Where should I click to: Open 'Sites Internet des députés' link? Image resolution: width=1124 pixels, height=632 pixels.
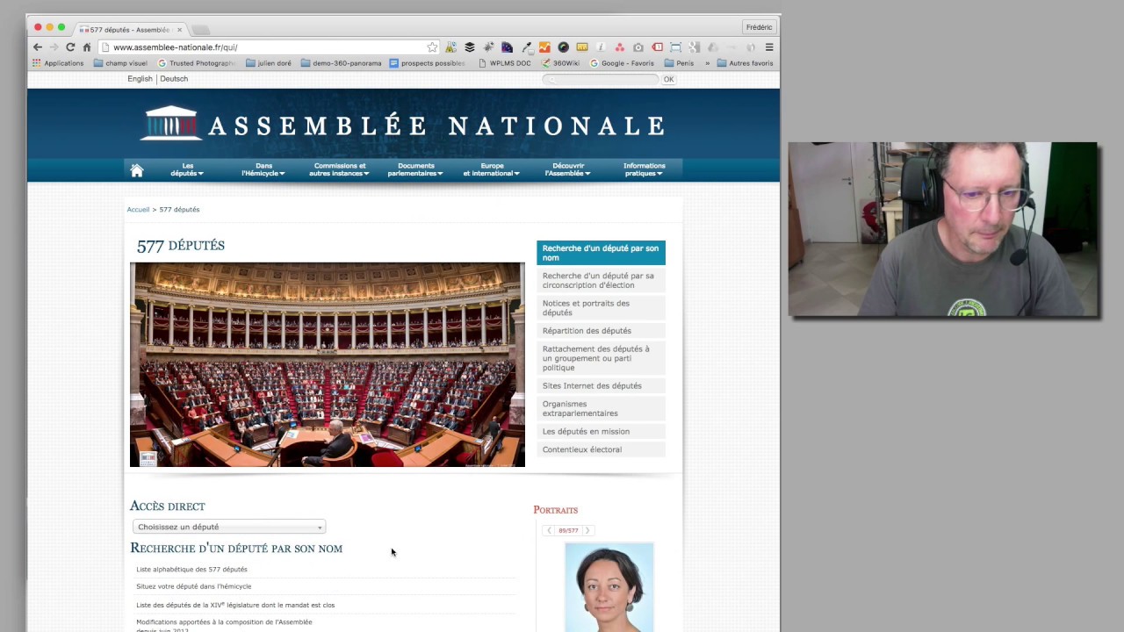click(601, 385)
